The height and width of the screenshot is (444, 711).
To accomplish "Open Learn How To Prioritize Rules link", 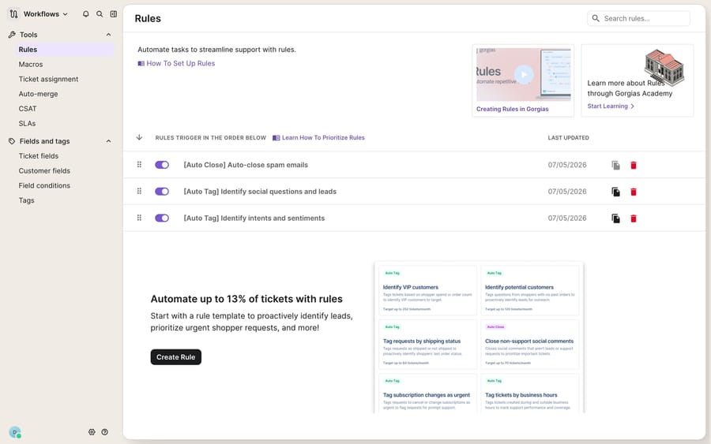I will pos(323,137).
